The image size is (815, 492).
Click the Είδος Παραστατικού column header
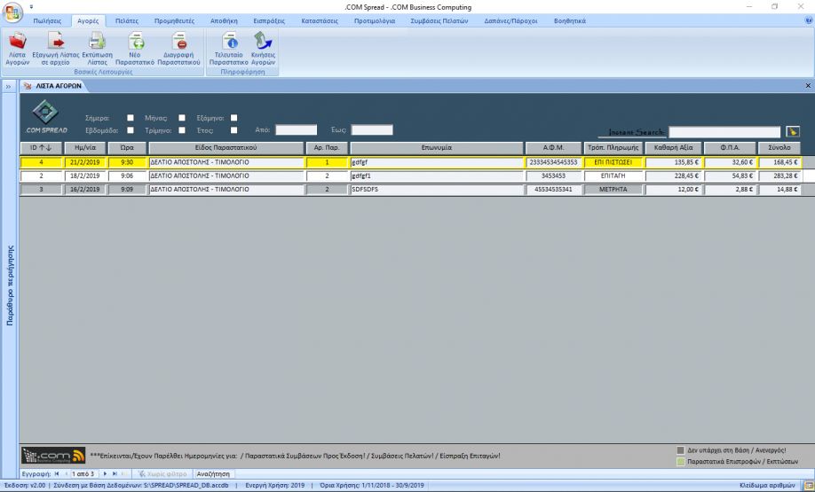point(226,148)
